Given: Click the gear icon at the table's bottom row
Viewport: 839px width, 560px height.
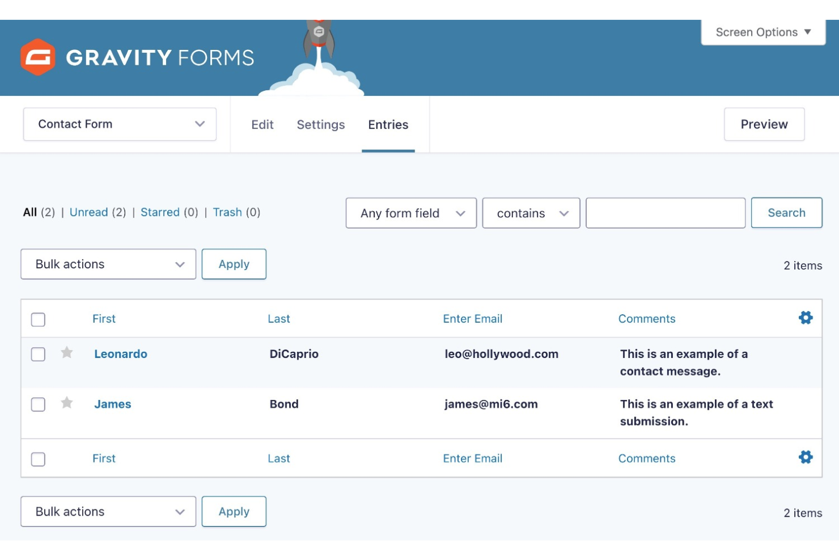Looking at the screenshot, I should tap(805, 457).
